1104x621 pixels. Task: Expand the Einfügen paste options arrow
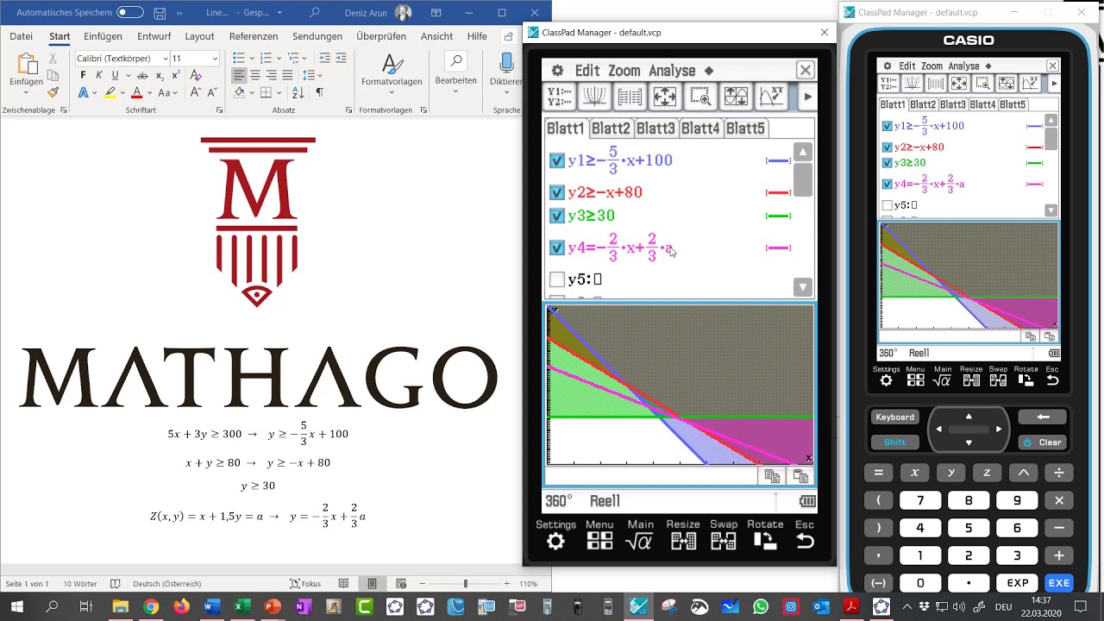pos(26,92)
